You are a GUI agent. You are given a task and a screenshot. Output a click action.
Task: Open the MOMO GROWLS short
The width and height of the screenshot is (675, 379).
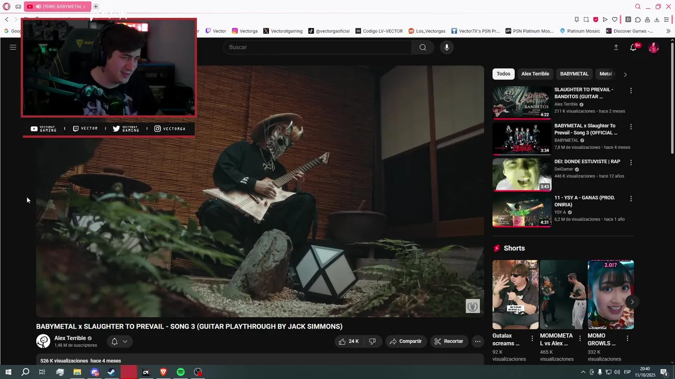[x=611, y=295]
